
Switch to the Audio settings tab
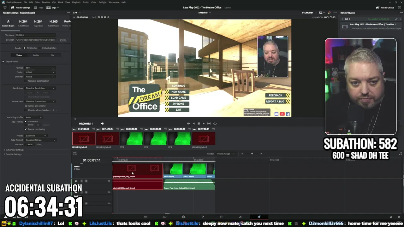[36, 55]
